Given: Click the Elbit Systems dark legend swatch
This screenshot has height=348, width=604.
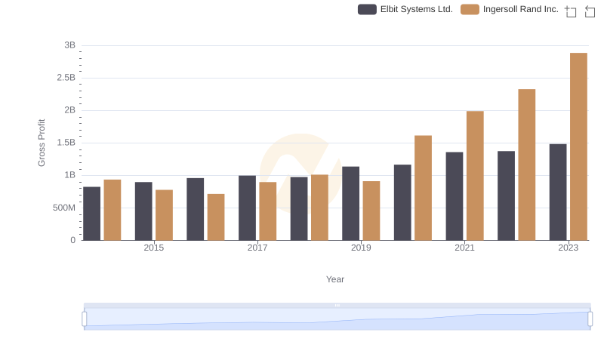Looking at the screenshot, I should (367, 9).
